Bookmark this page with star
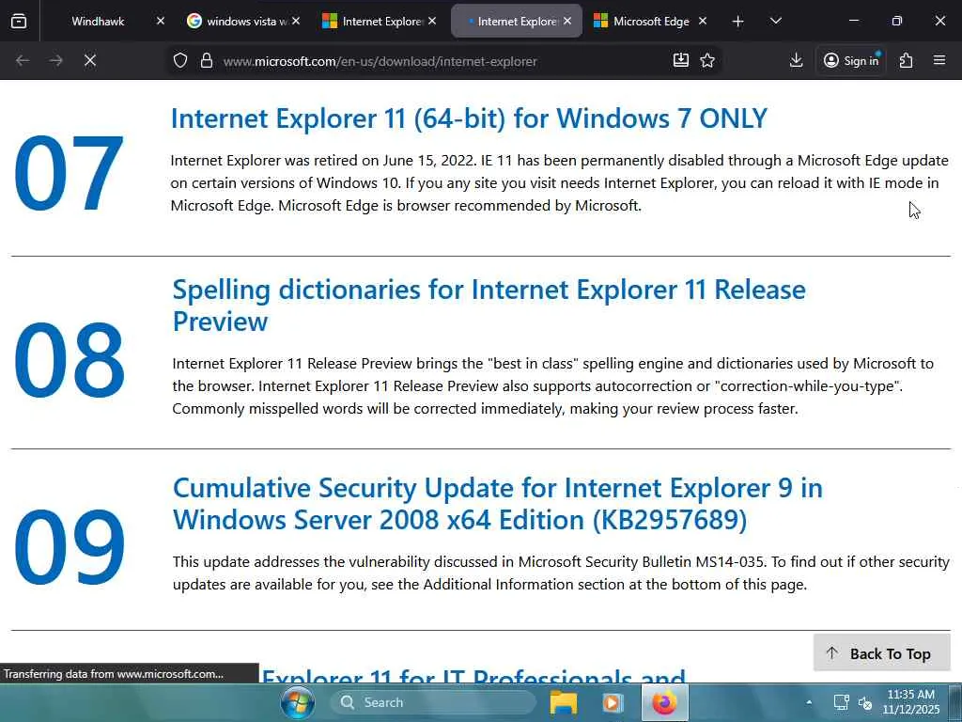The image size is (962, 722). coord(707,60)
